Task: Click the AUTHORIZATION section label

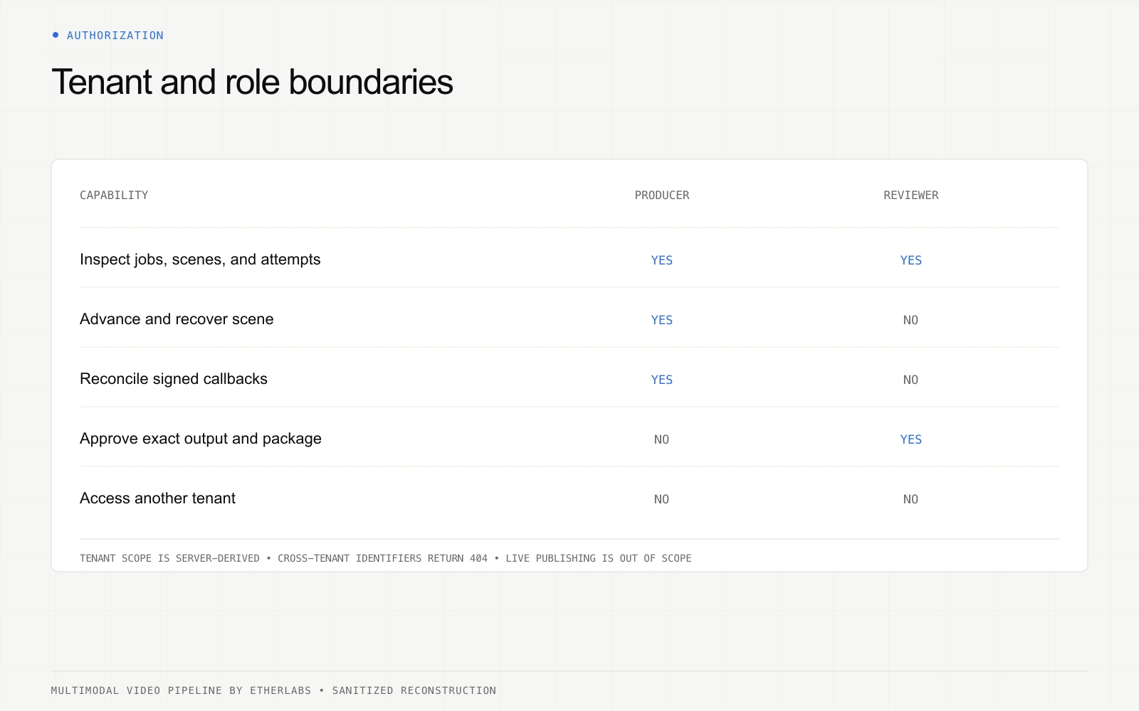Action: [x=115, y=36]
